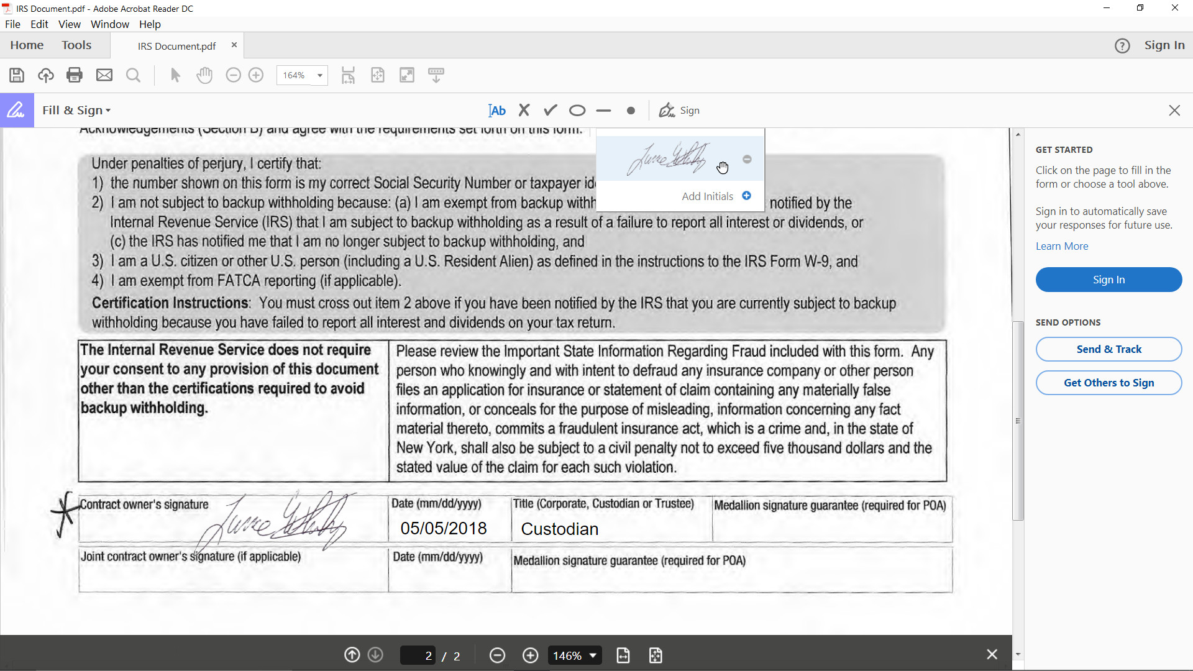The height and width of the screenshot is (671, 1193).
Task: Select the Add Text (Ab) tool
Action: (x=497, y=111)
